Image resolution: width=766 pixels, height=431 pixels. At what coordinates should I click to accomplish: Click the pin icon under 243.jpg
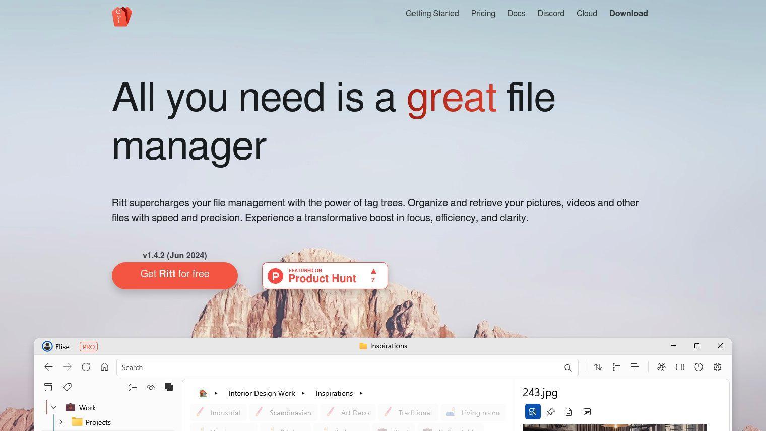point(551,412)
